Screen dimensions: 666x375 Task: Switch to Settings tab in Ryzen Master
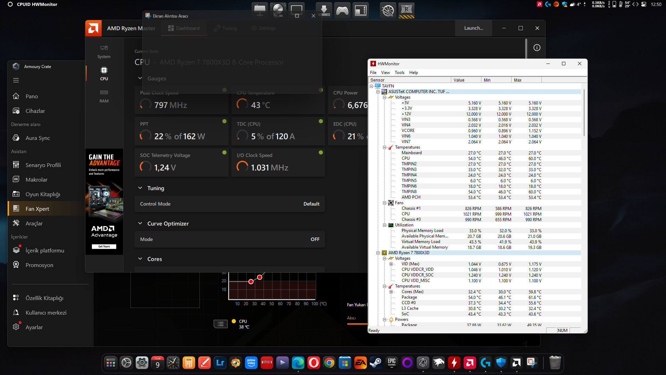click(264, 28)
